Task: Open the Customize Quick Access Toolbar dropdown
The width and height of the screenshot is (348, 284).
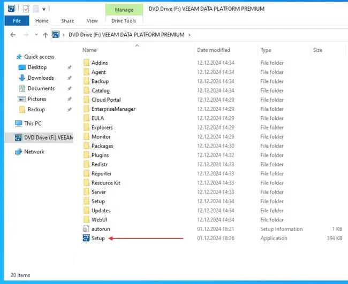Action: (x=44, y=9)
